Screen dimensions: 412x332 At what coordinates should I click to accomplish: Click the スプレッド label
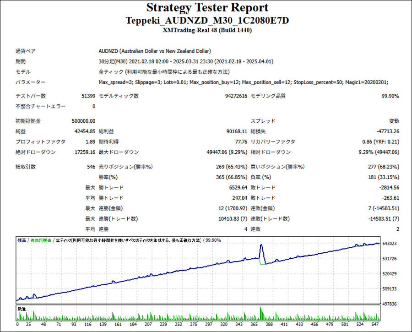click(x=263, y=121)
